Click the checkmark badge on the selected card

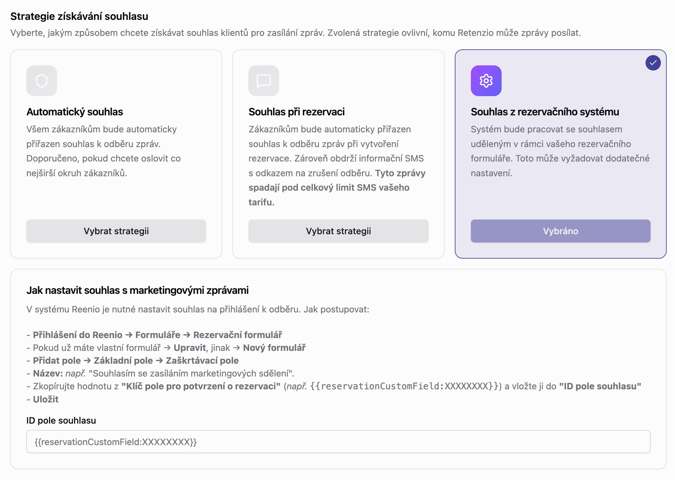click(653, 63)
